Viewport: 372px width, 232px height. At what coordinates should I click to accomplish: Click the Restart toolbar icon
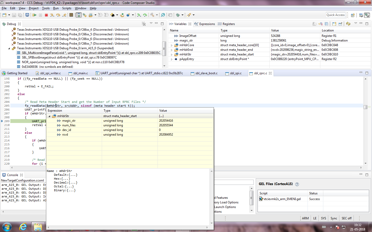click(122, 15)
